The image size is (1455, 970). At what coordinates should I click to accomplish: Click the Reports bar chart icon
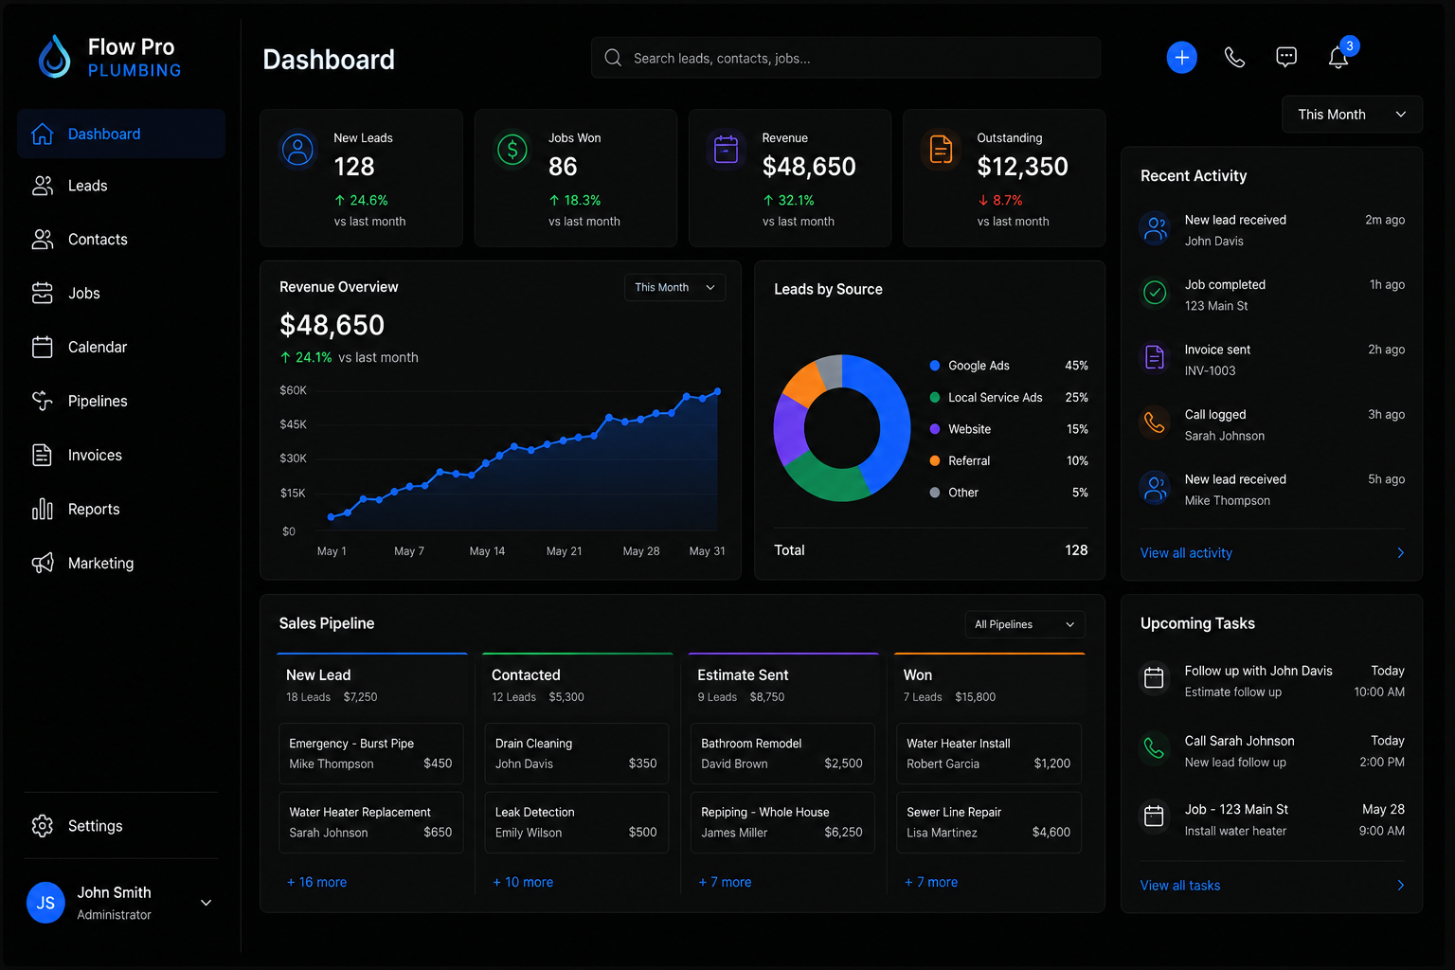[43, 510]
